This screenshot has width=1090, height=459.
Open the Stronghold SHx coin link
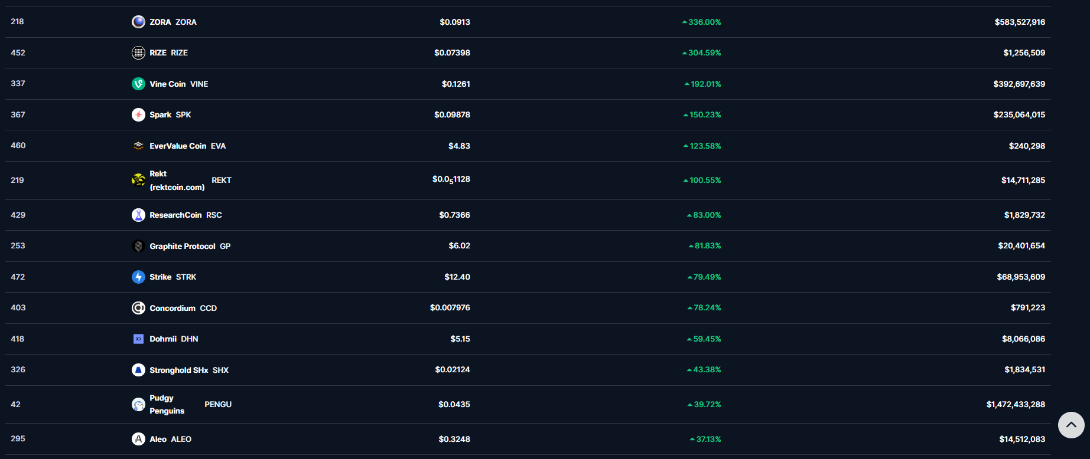[178, 370]
